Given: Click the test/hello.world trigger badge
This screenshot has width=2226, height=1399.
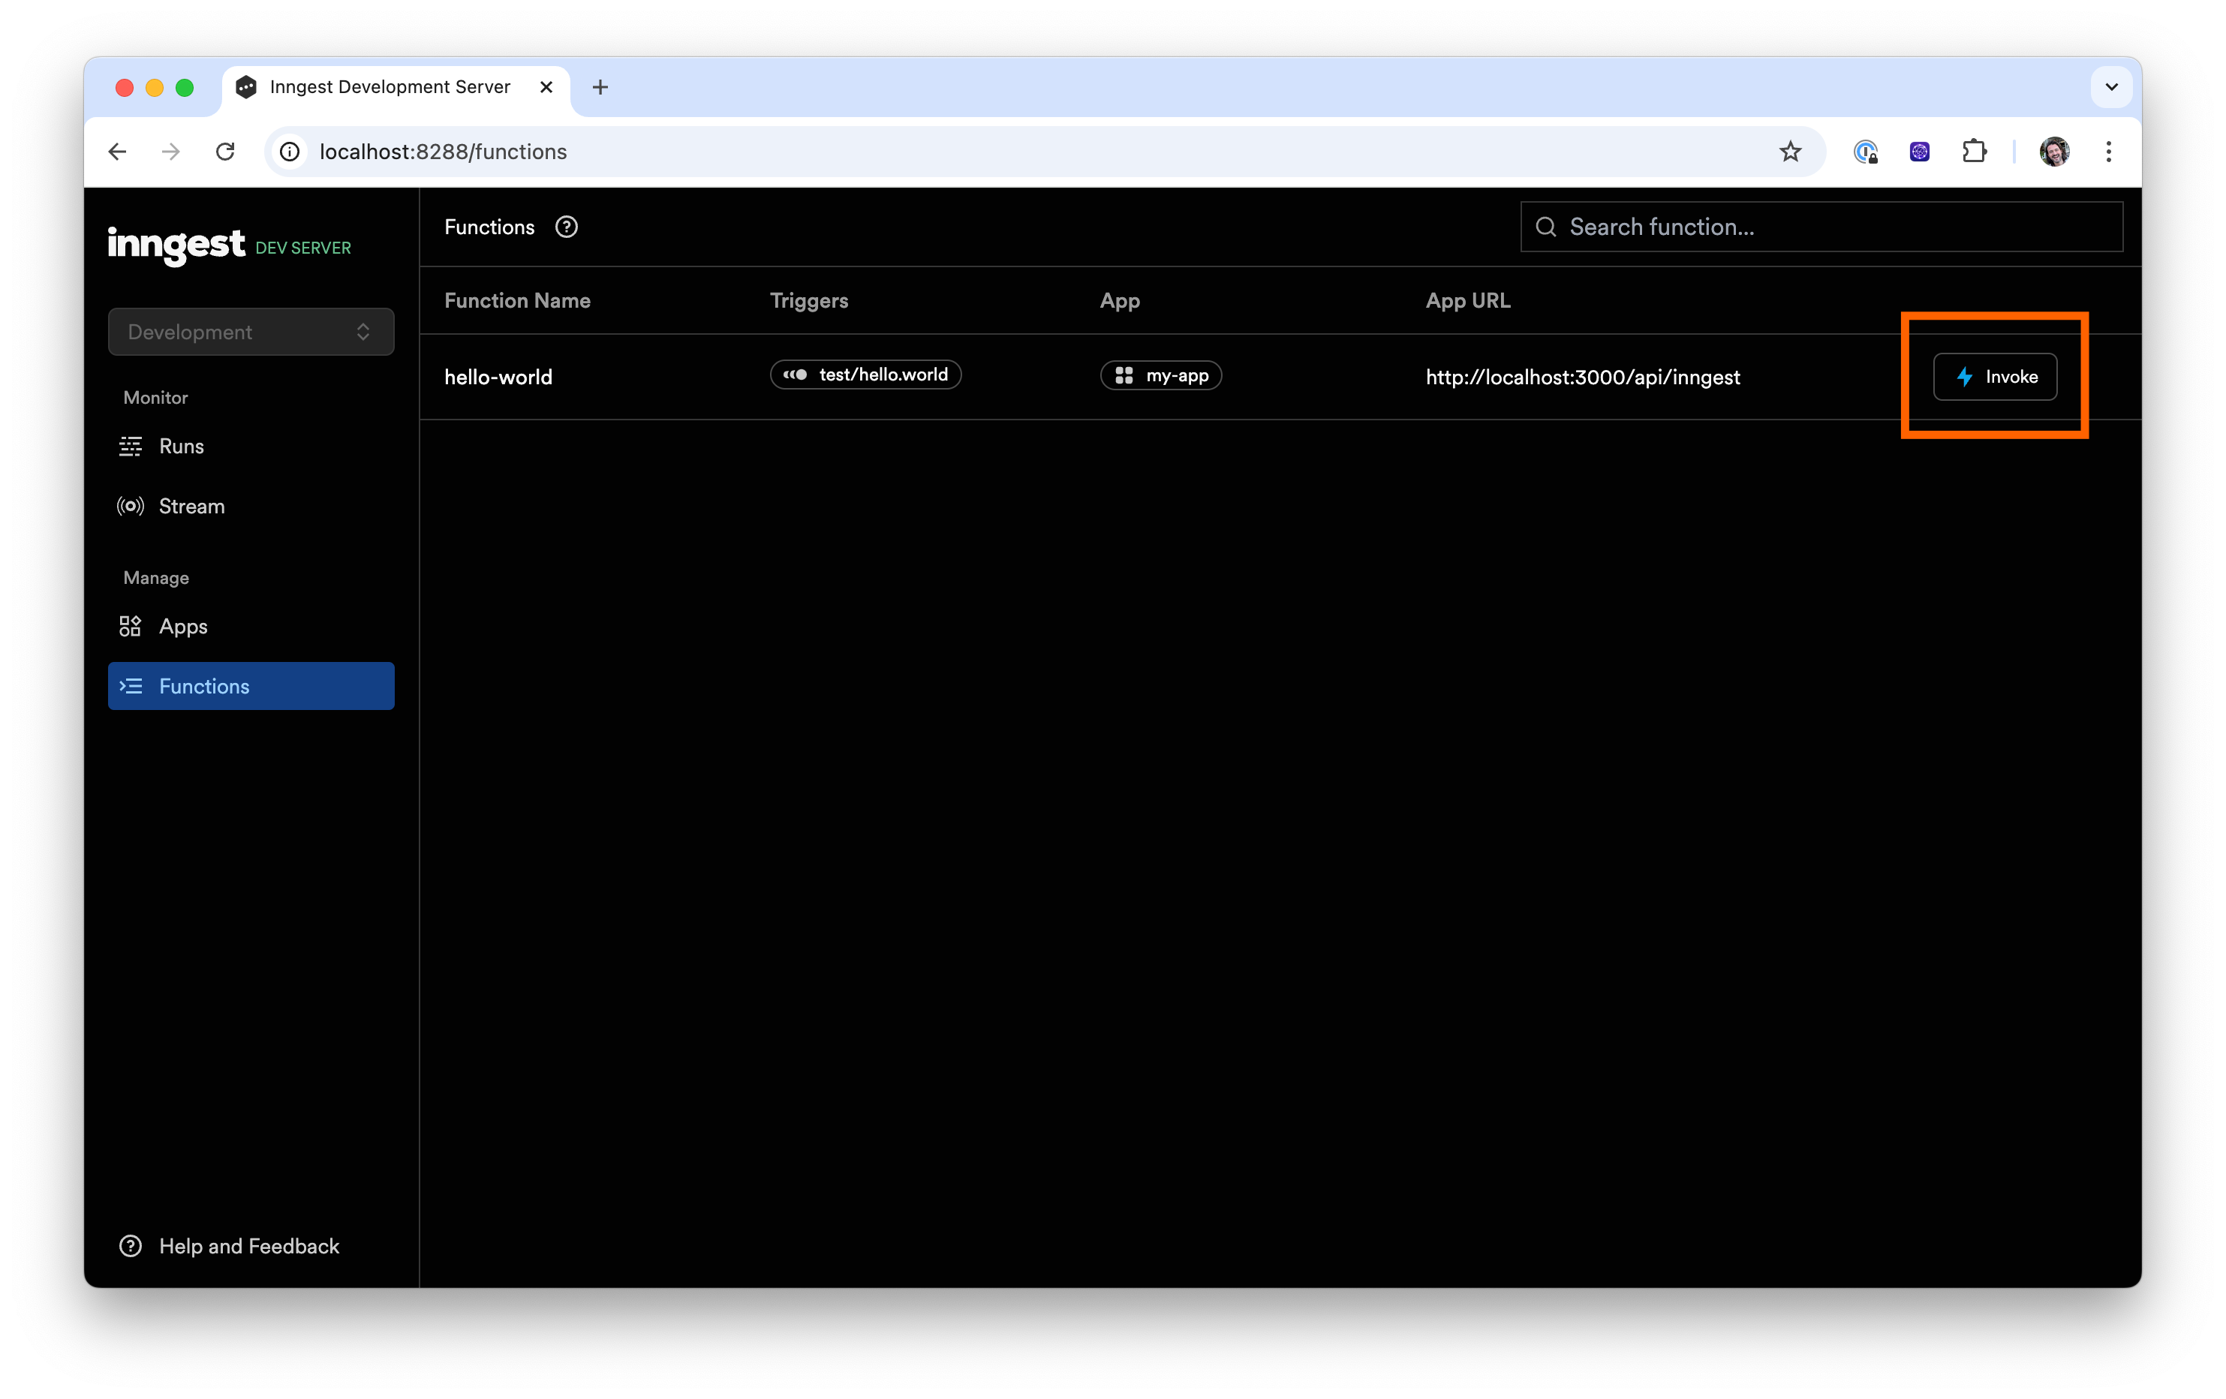Looking at the screenshot, I should [865, 375].
